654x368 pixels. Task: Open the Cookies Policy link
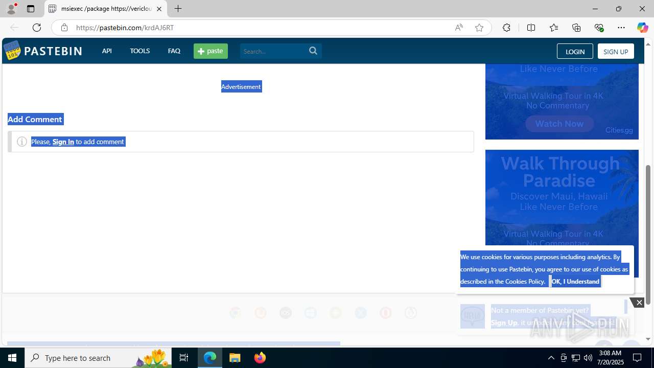(524, 281)
